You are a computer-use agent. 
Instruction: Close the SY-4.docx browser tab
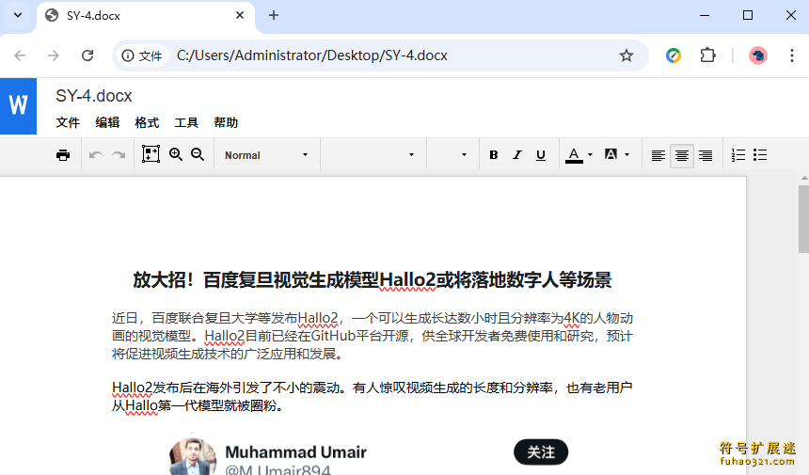240,15
